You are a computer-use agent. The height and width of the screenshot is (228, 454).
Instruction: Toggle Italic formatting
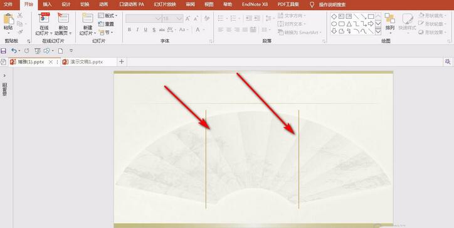pos(137,29)
